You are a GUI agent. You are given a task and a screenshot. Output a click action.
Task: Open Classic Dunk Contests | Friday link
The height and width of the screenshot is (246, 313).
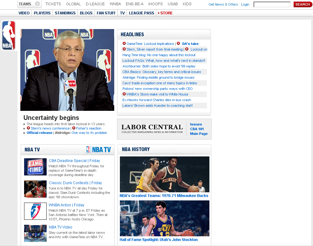(75, 183)
